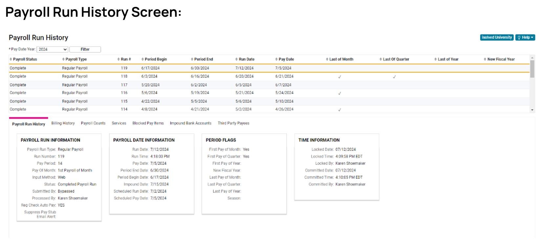Image resolution: width=549 pixels, height=247 pixels.
Task: Sort table by Run # column
Action: [x=124, y=59]
